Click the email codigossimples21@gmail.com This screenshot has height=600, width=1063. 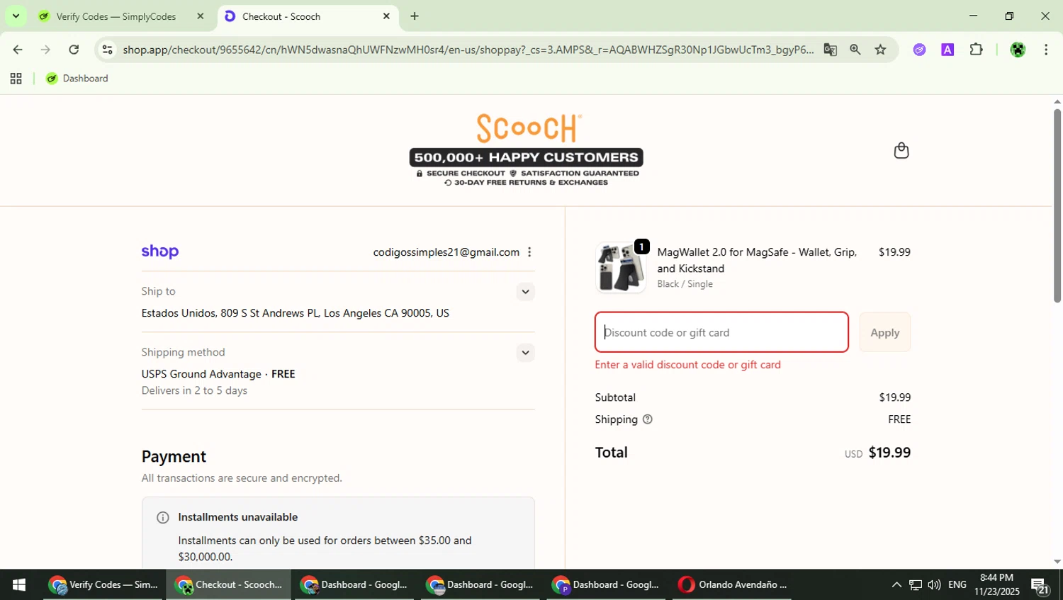point(446,252)
